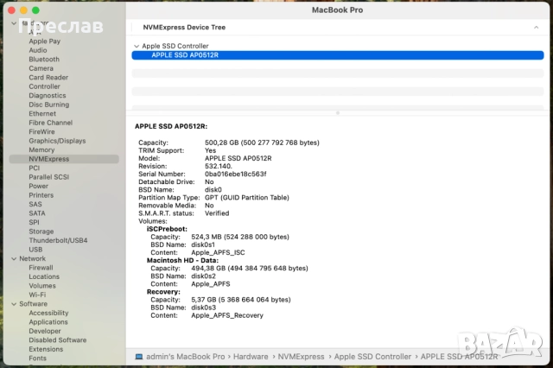Select Memory in the sidebar
This screenshot has width=553, height=368.
click(41, 149)
